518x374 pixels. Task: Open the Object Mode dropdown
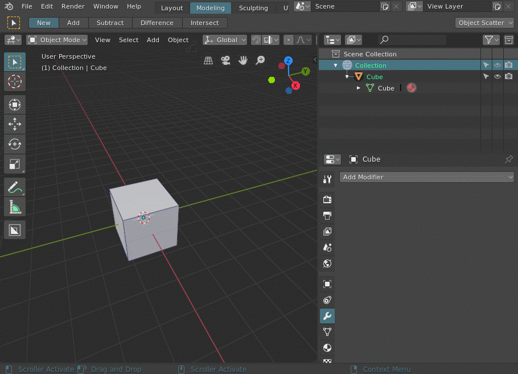coord(57,40)
